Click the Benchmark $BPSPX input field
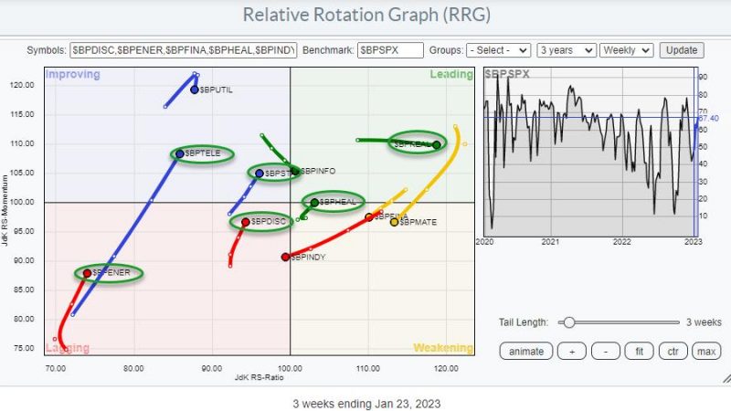 point(390,50)
